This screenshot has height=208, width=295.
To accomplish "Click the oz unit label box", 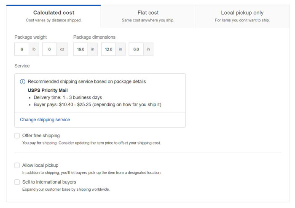I will pos(62,49).
